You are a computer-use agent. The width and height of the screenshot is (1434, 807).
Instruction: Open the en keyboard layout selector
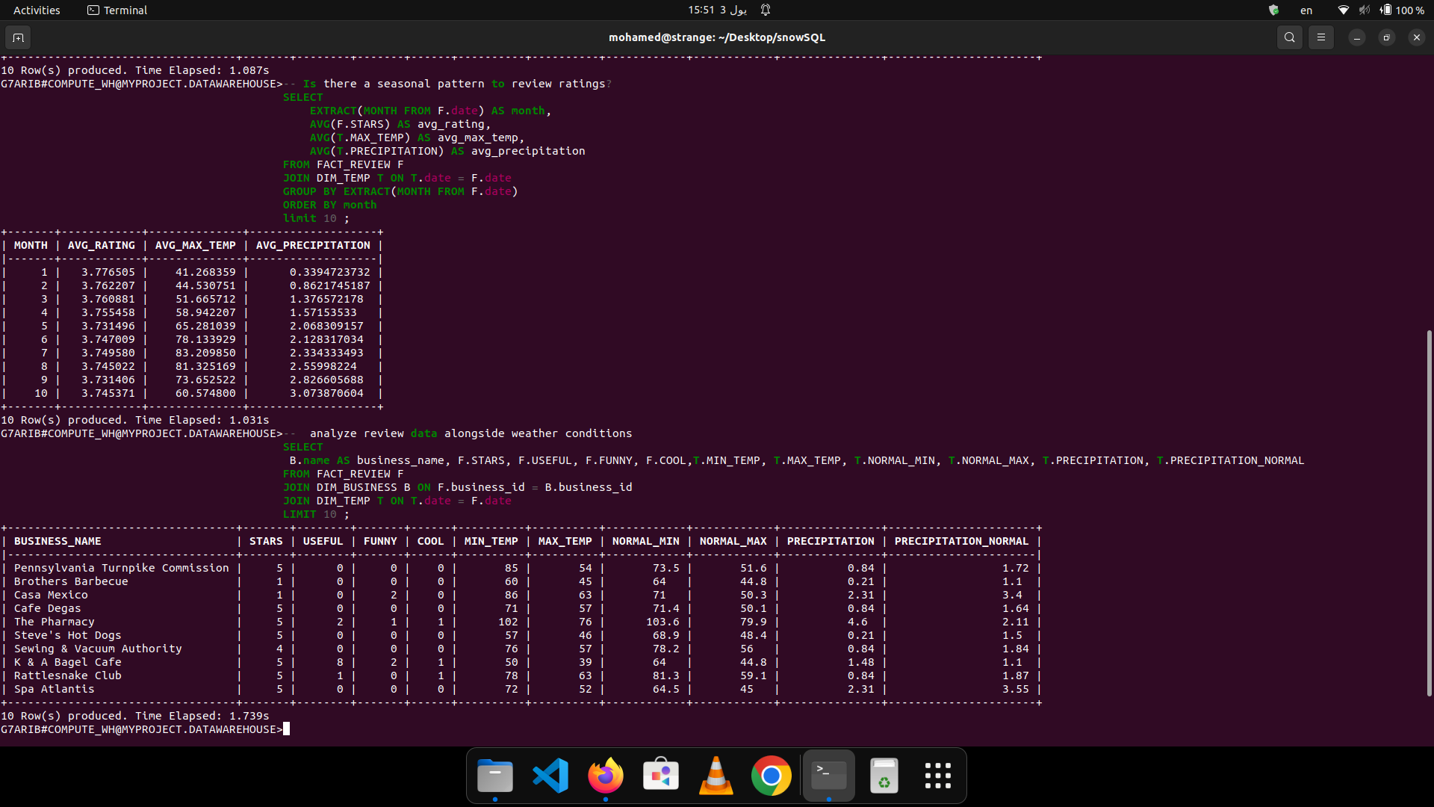point(1306,10)
